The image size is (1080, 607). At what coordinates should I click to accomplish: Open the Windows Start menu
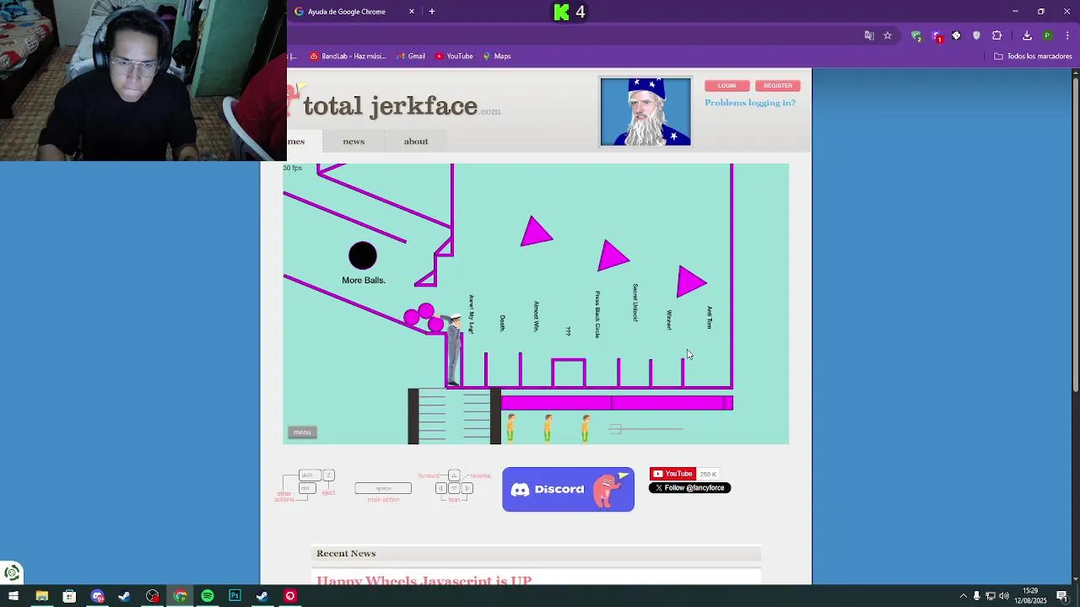pos(13,596)
